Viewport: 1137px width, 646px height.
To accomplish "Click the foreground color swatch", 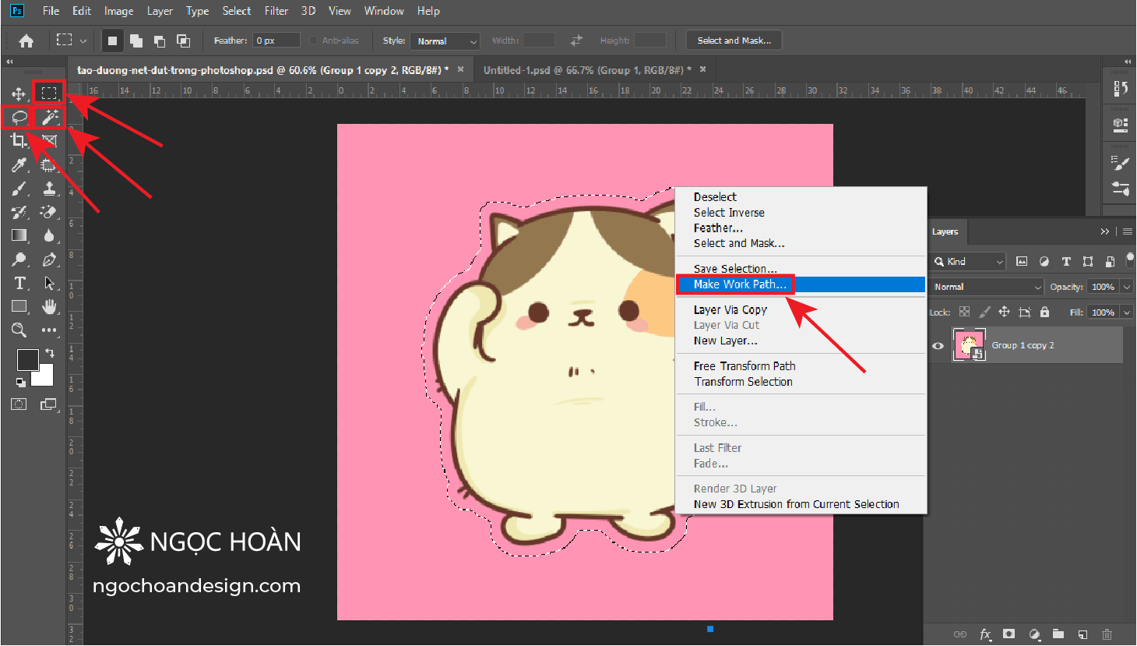I will click(x=27, y=360).
